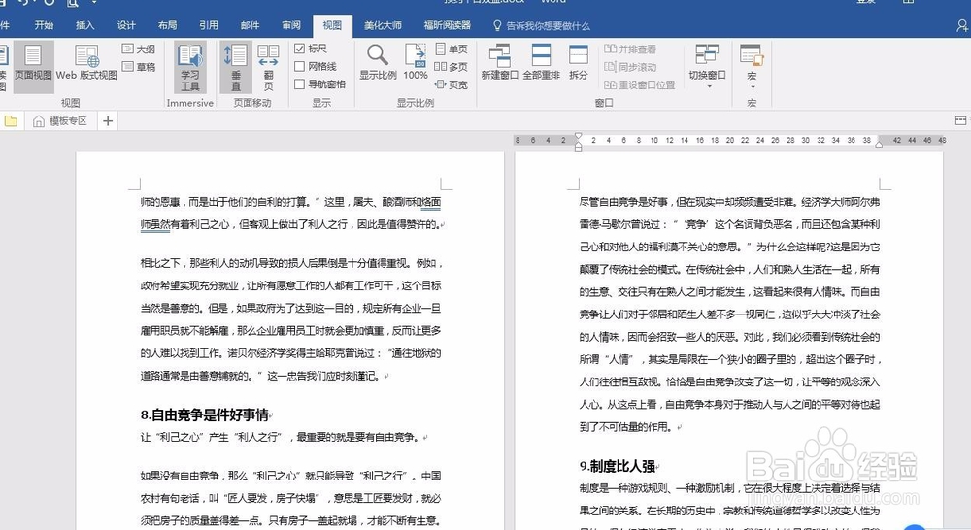Click heading 9.制度比人强

click(618, 466)
